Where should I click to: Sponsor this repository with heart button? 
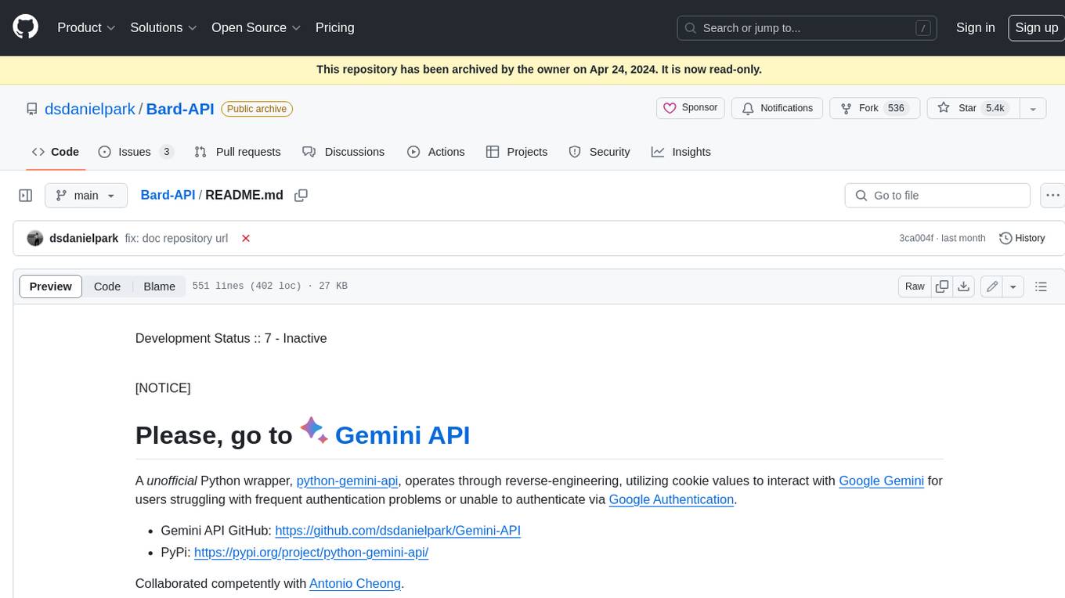click(x=690, y=108)
